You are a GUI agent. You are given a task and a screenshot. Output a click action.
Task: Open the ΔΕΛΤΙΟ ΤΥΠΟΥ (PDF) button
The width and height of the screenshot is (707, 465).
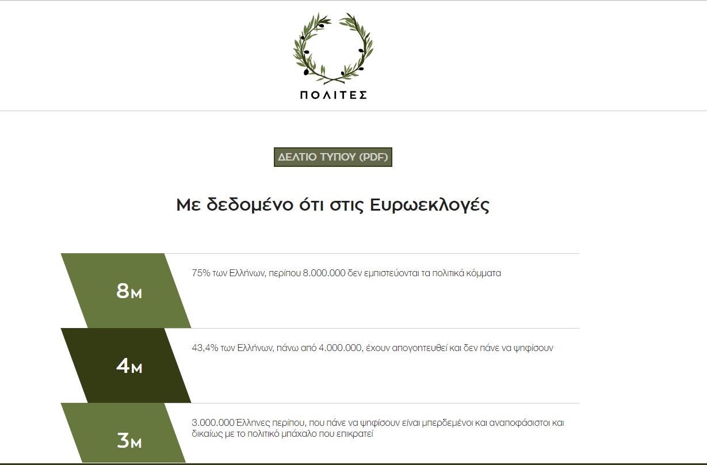(333, 157)
